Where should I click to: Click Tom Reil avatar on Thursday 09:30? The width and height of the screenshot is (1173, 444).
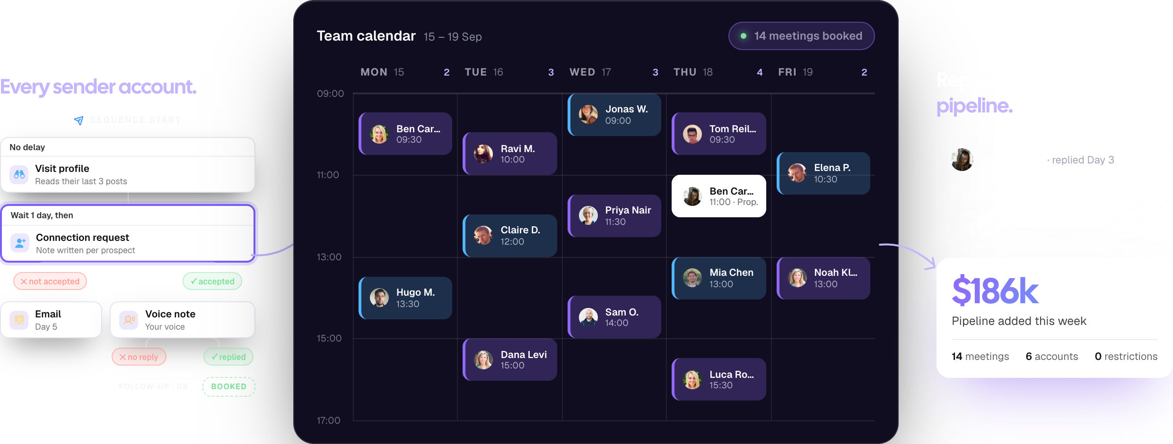pyautogui.click(x=692, y=134)
